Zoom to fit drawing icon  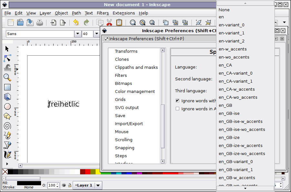(x=142, y=23)
